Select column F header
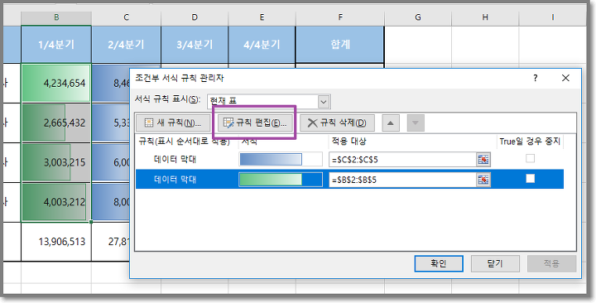 340,17
